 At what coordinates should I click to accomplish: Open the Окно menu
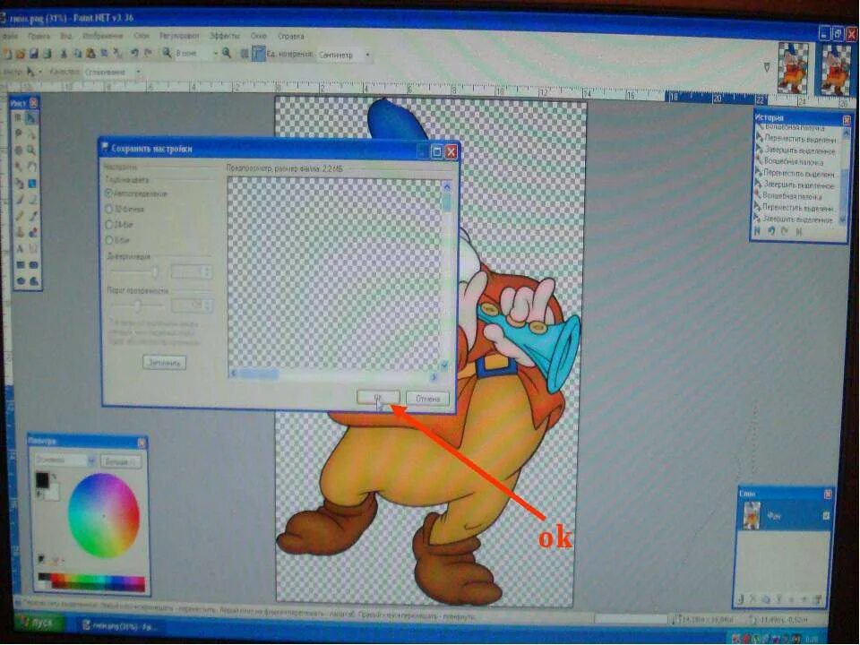point(258,36)
